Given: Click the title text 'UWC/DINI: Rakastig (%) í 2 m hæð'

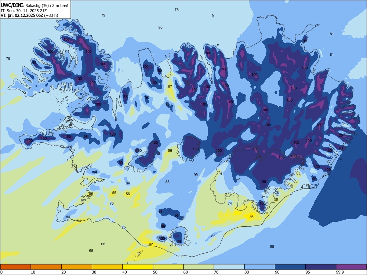Looking at the screenshot, I should point(34,5).
